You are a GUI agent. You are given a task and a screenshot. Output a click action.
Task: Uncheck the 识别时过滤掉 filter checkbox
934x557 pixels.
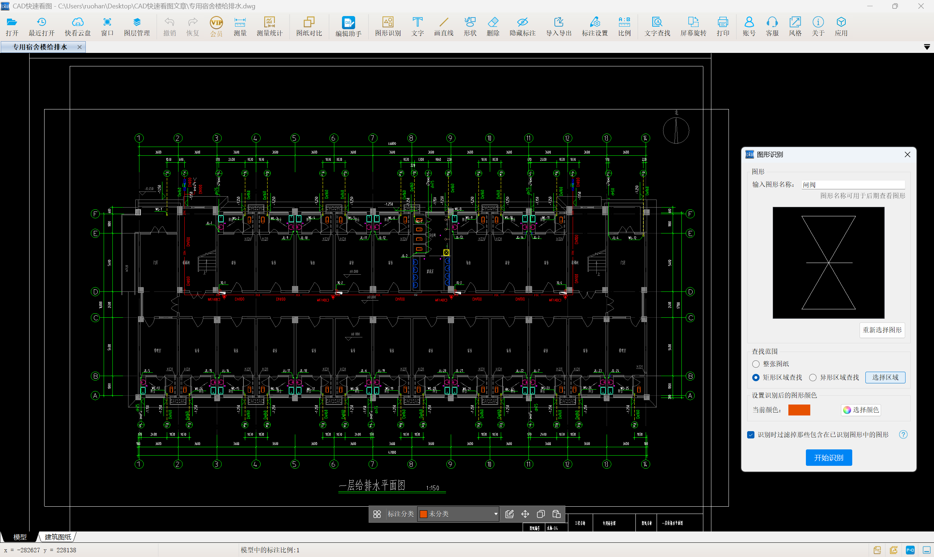coord(751,435)
